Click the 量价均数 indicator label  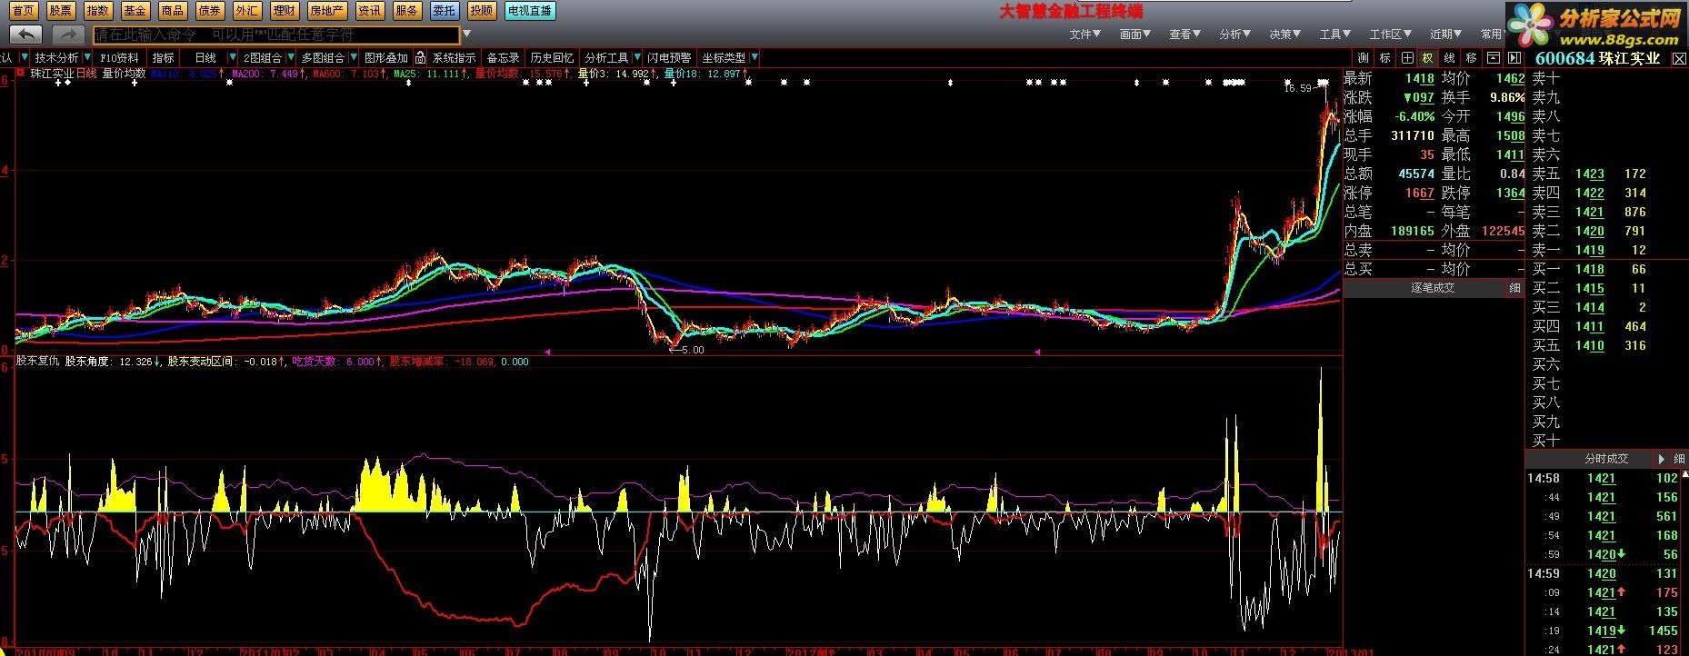click(x=124, y=74)
